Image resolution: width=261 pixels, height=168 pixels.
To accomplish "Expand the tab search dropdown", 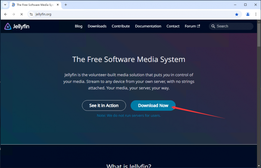I will 5,5.
